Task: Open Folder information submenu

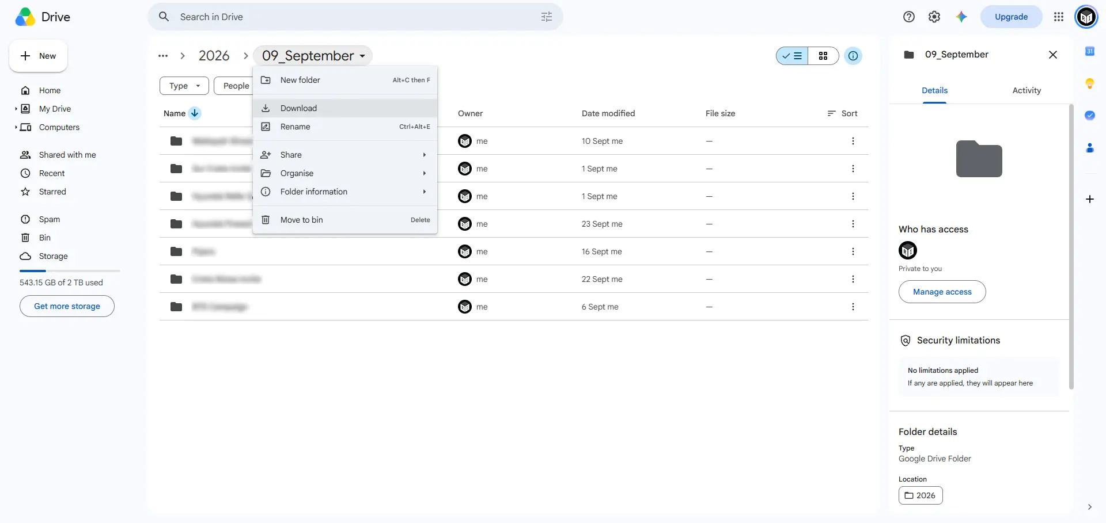Action: (x=345, y=192)
